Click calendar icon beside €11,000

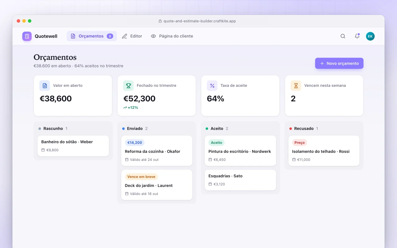coord(294,160)
